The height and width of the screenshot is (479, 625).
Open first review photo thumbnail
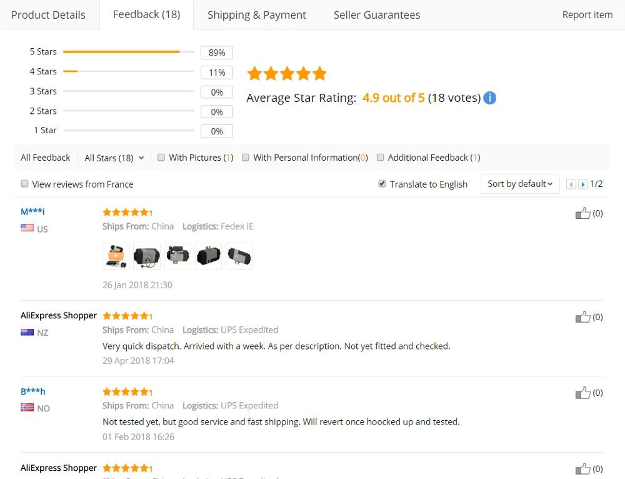pos(116,256)
